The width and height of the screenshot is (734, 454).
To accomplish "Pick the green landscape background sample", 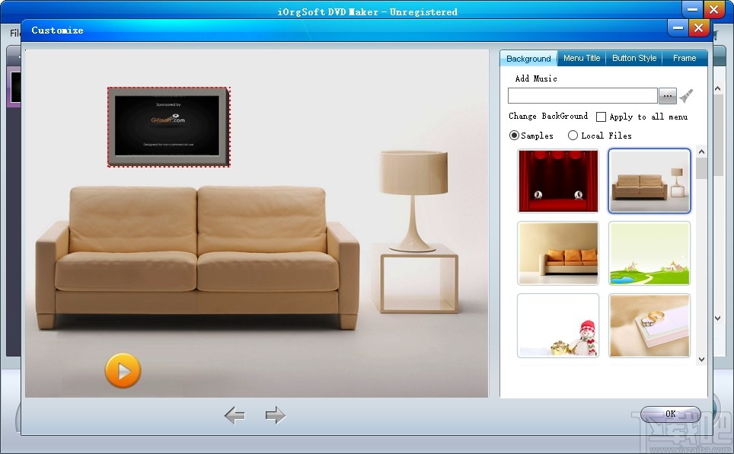I will 649,253.
